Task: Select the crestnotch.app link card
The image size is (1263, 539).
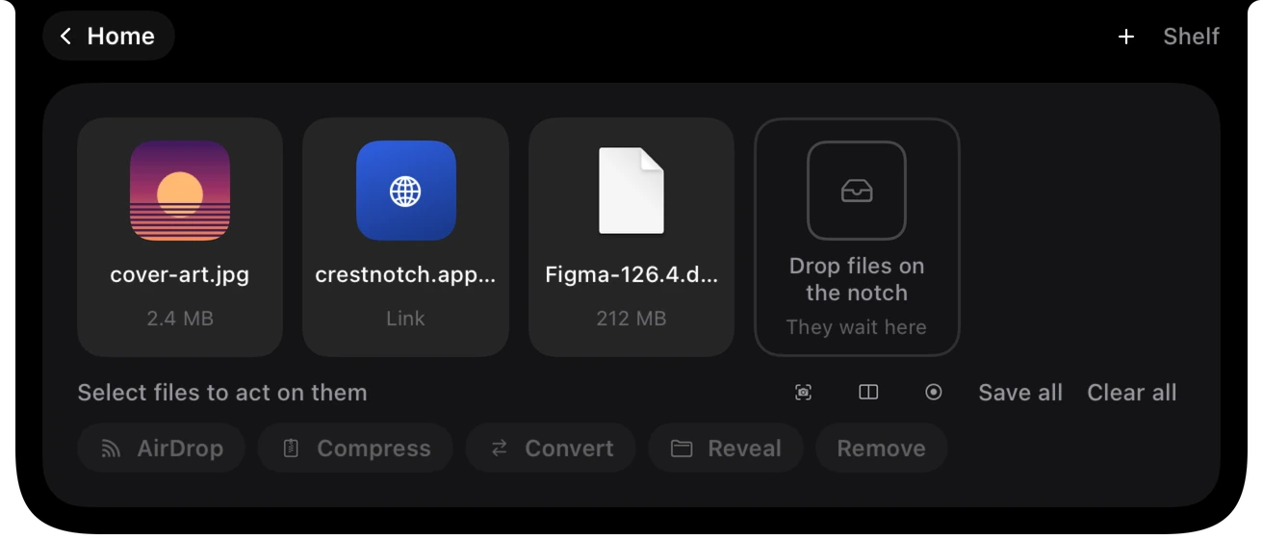Action: click(x=405, y=237)
